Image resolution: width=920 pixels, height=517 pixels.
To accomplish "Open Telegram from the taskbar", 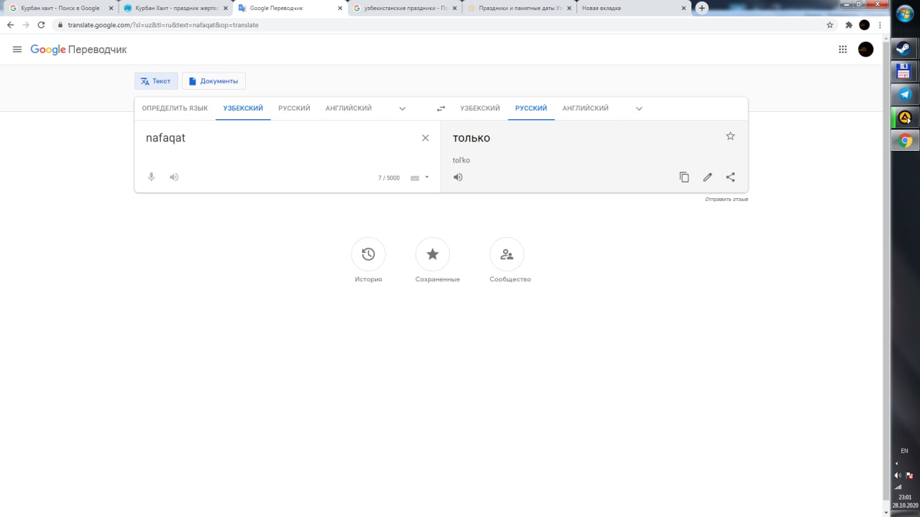I will [905, 94].
